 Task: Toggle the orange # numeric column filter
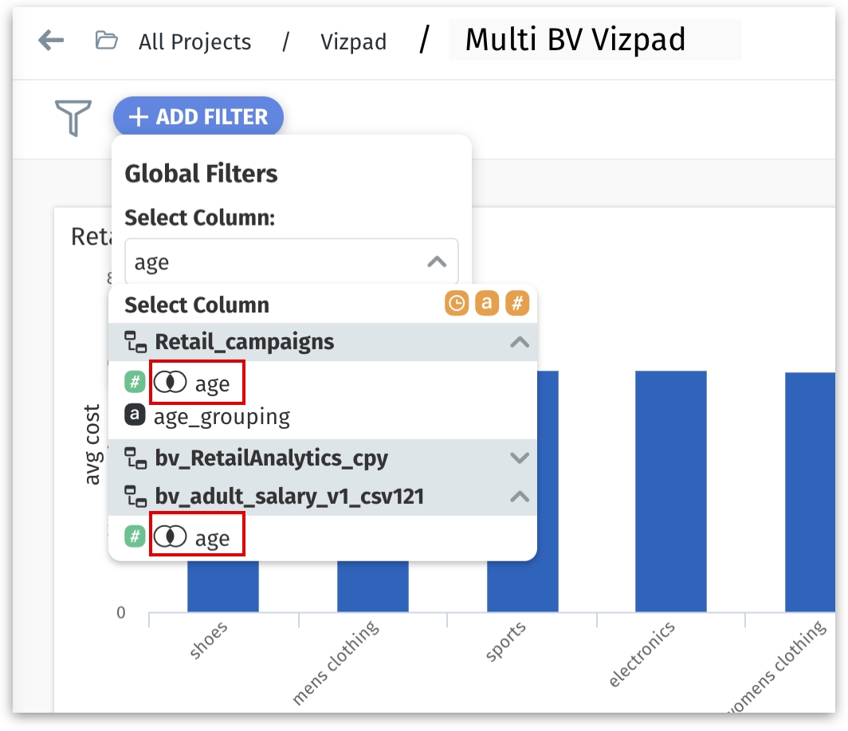(x=517, y=304)
